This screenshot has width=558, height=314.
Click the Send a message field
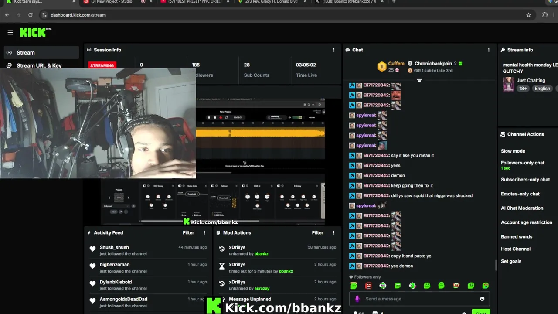pos(418,299)
